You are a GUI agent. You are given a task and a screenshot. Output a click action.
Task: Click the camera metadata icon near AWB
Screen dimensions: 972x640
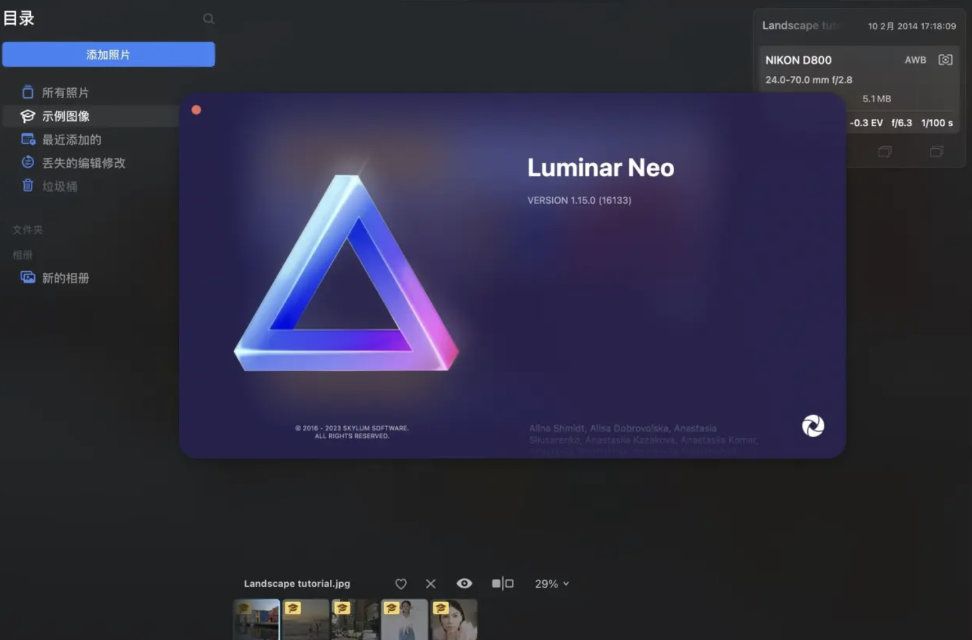945,60
